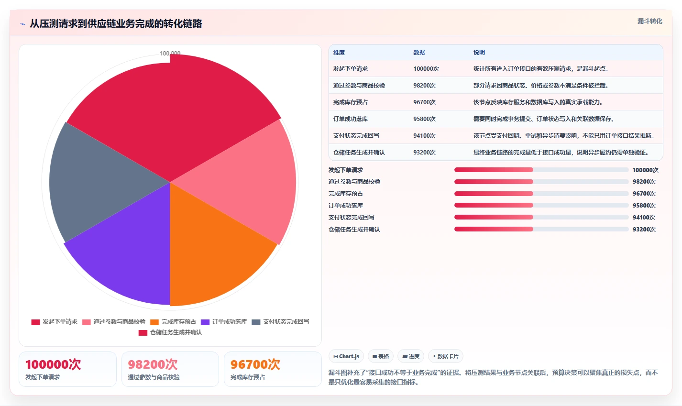Click the 仓储任务生成并确认 progress bar
682x406 pixels.
(x=541, y=229)
